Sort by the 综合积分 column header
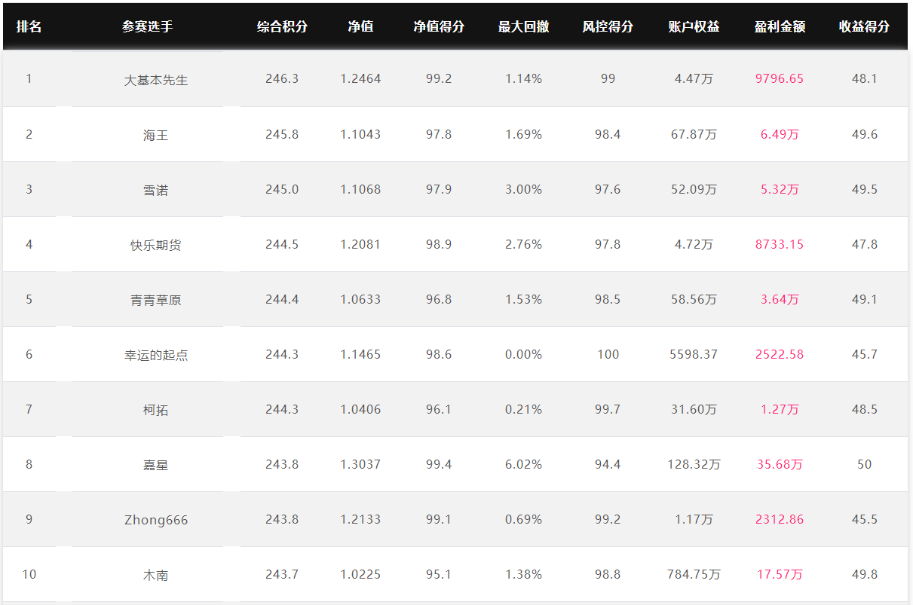This screenshot has width=913, height=605. click(x=282, y=26)
